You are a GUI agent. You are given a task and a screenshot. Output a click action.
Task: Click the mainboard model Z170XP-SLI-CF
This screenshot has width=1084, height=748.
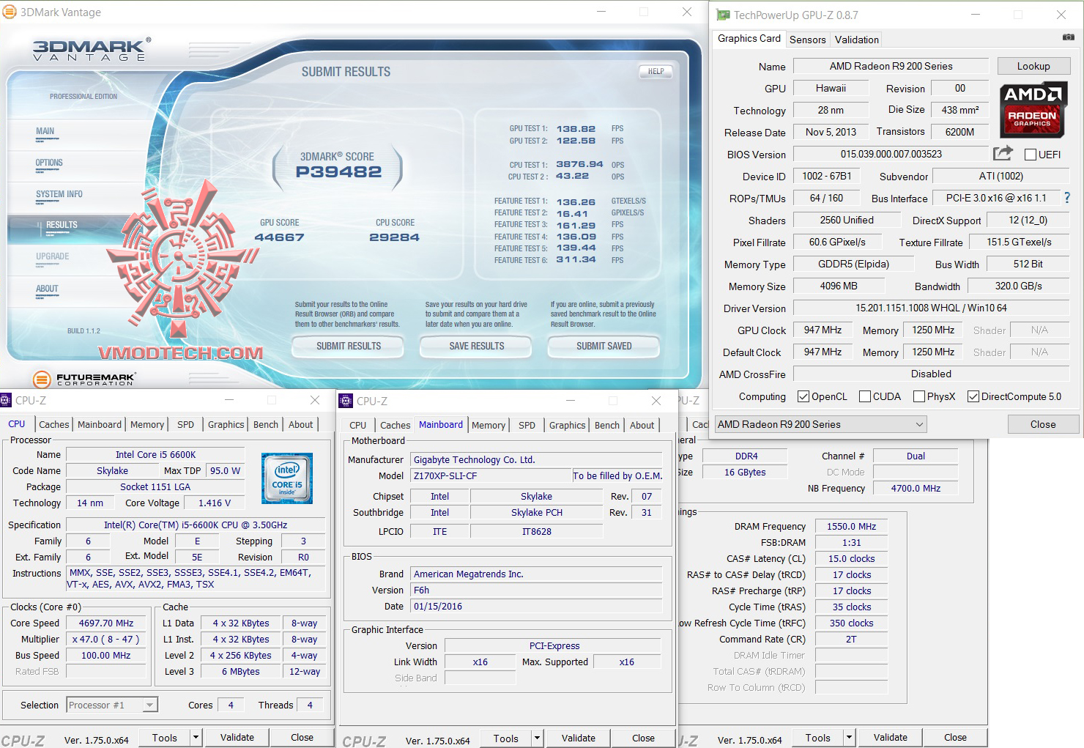(490, 475)
